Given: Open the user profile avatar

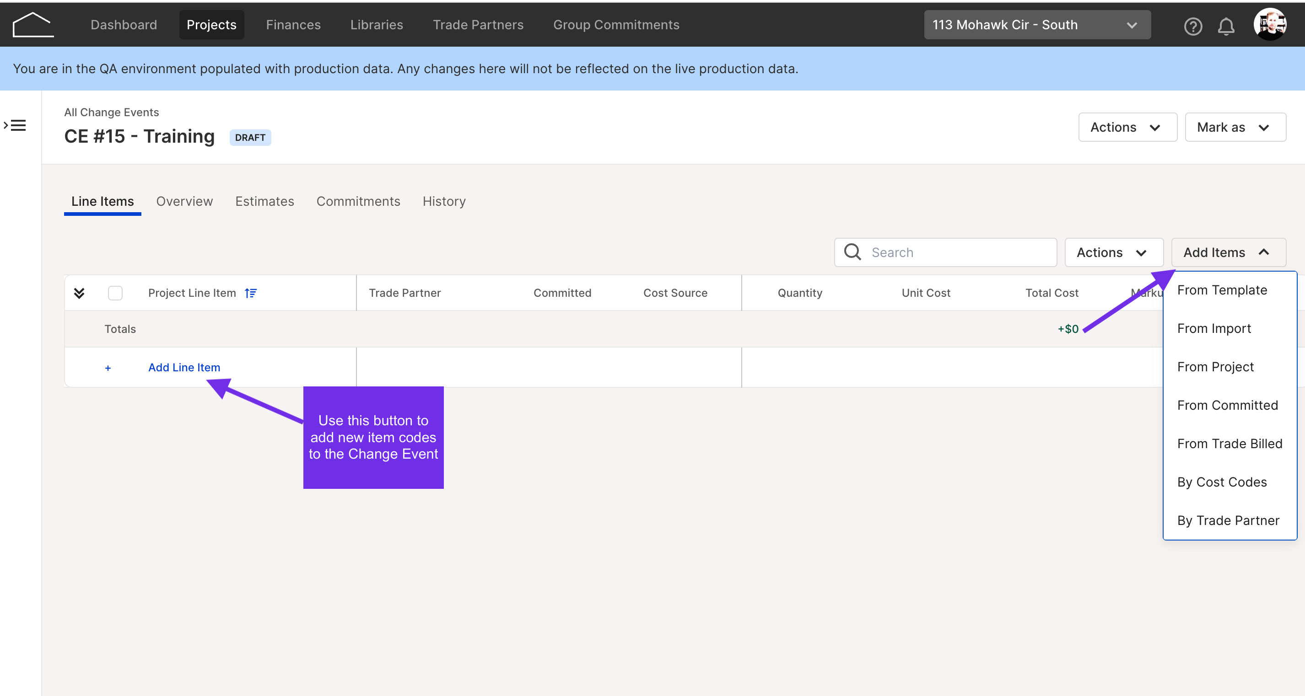Looking at the screenshot, I should click(x=1269, y=24).
